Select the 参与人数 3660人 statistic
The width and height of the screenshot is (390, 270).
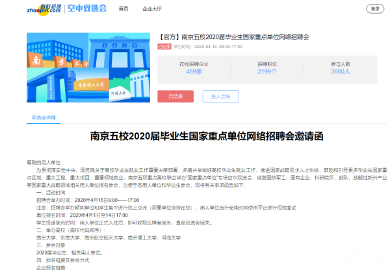click(341, 68)
